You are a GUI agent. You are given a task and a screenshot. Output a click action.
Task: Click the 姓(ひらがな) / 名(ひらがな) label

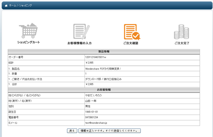[x=24, y=95]
